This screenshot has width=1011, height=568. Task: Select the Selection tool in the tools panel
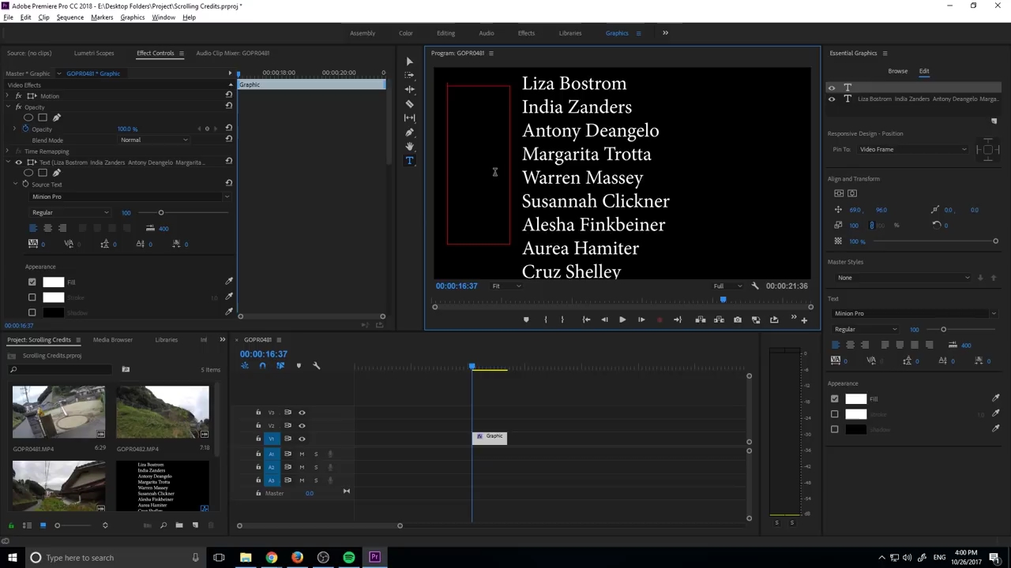pos(409,61)
